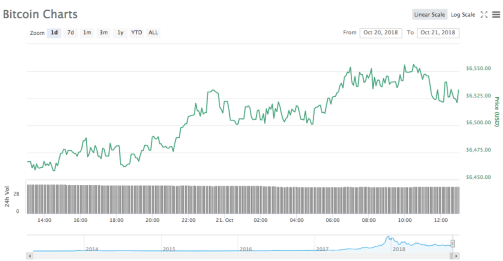Click the $6,475.00 price axis label

[478, 149]
